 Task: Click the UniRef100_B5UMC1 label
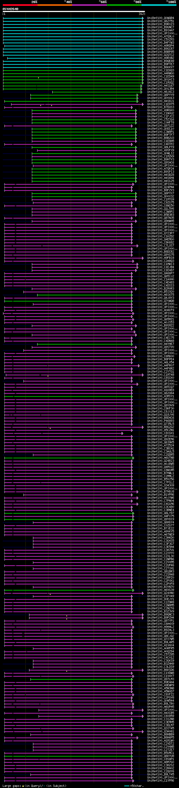(161, 753)
